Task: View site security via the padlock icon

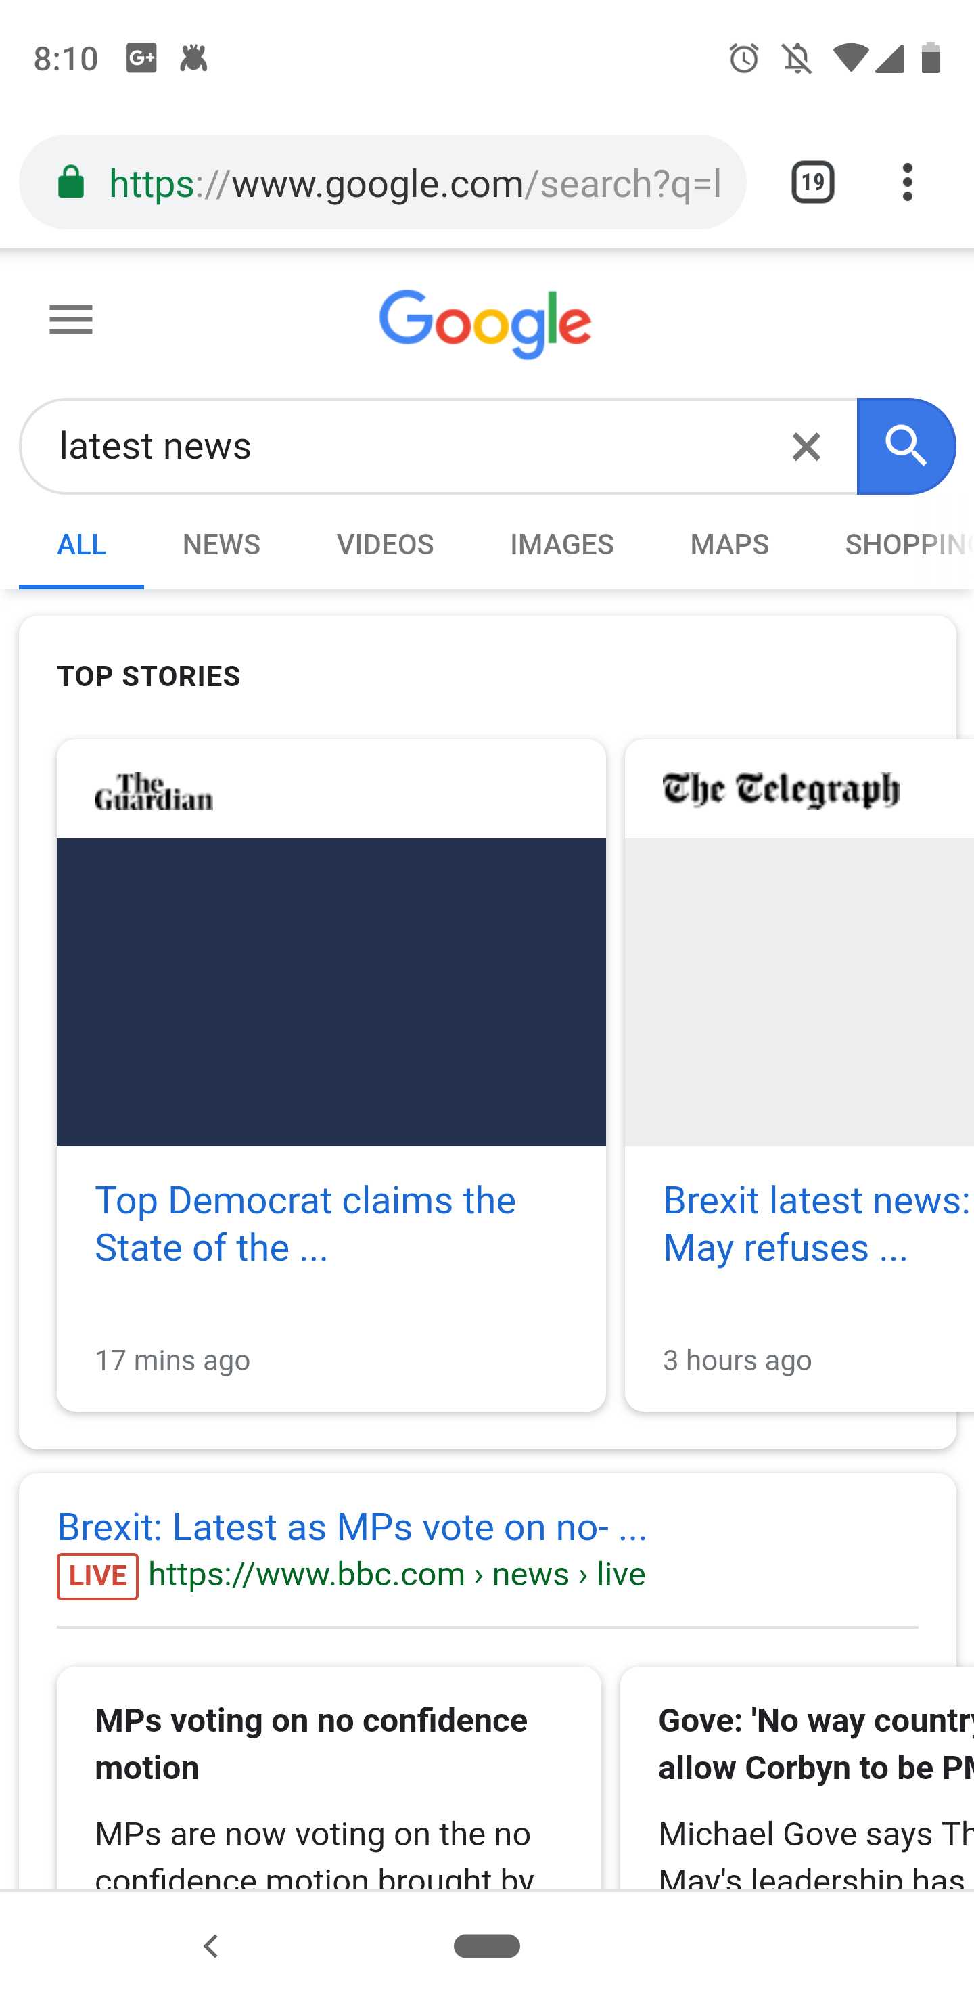Action: tap(72, 183)
